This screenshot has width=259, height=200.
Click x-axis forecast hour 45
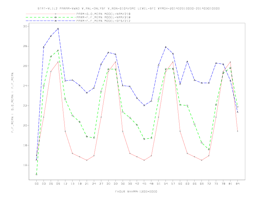(x=144, y=184)
